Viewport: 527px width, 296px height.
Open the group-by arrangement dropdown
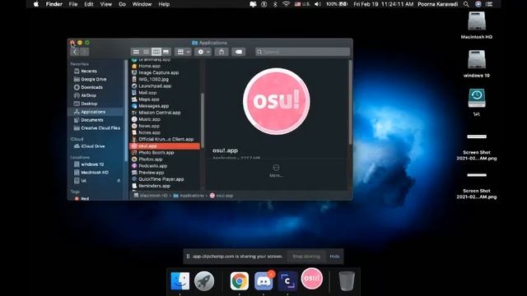183,52
